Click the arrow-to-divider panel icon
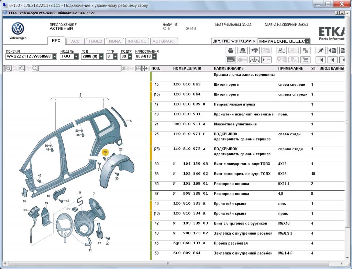Screen dimensions: 352x269 click(145, 69)
